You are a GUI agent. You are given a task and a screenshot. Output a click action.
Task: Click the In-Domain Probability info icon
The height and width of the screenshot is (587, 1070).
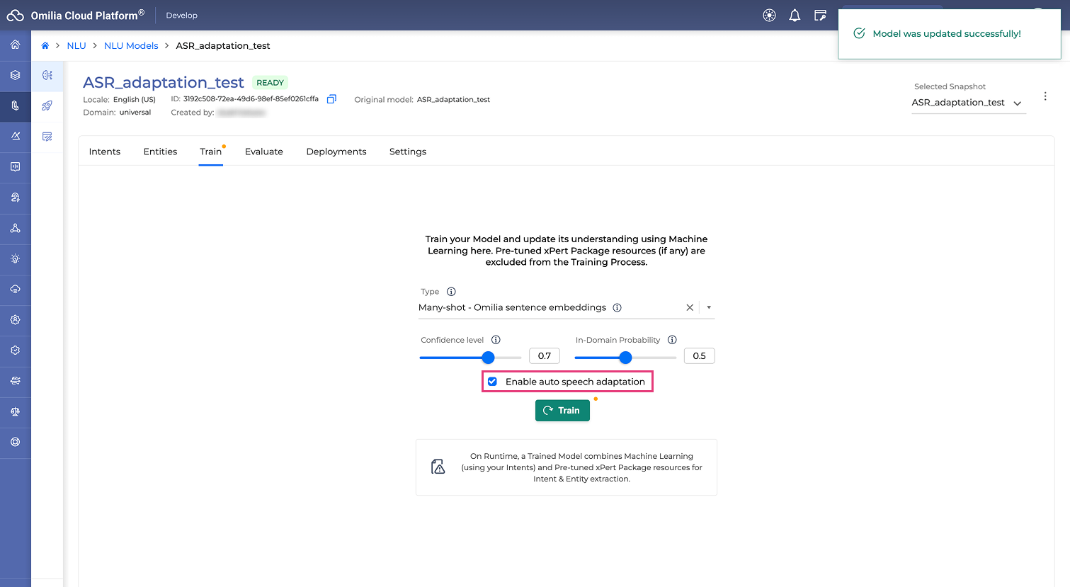[x=672, y=340]
